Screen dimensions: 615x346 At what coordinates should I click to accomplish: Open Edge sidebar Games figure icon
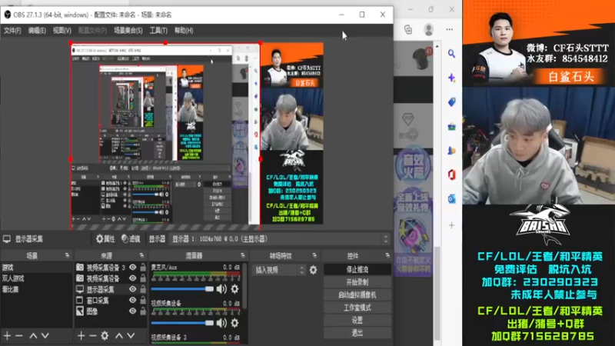451,150
